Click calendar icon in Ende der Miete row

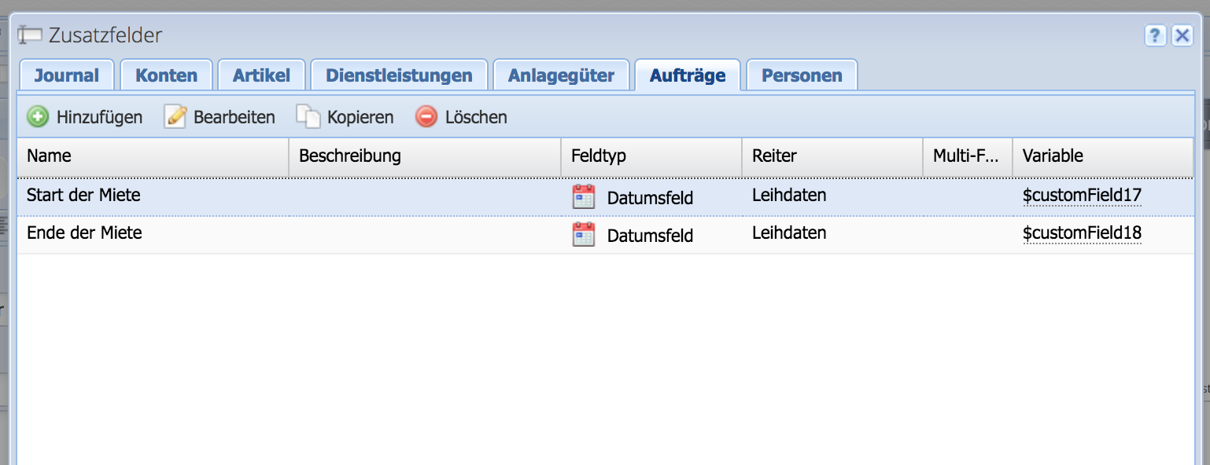583,234
